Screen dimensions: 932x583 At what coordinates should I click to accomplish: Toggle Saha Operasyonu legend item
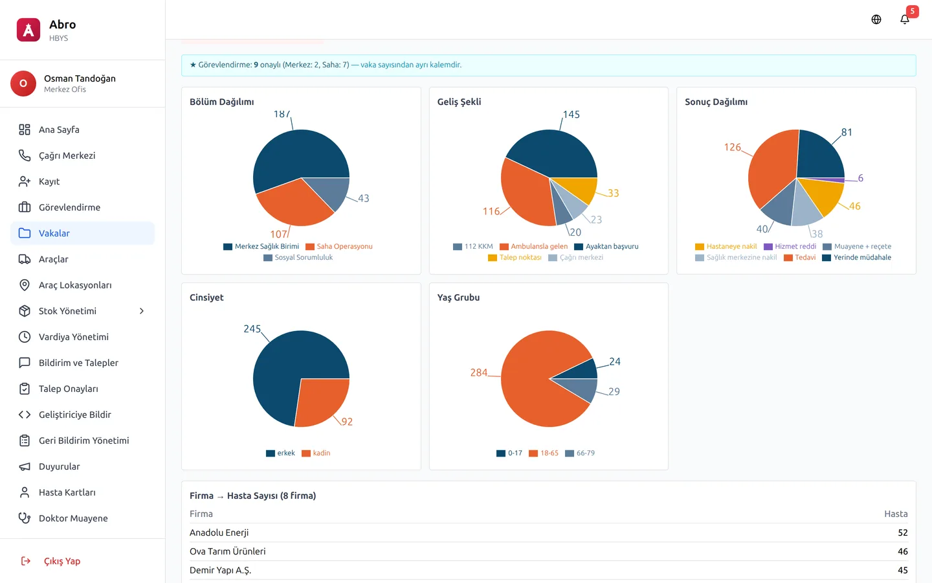coord(338,247)
